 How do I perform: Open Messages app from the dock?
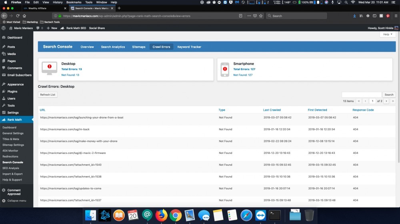coord(204,215)
